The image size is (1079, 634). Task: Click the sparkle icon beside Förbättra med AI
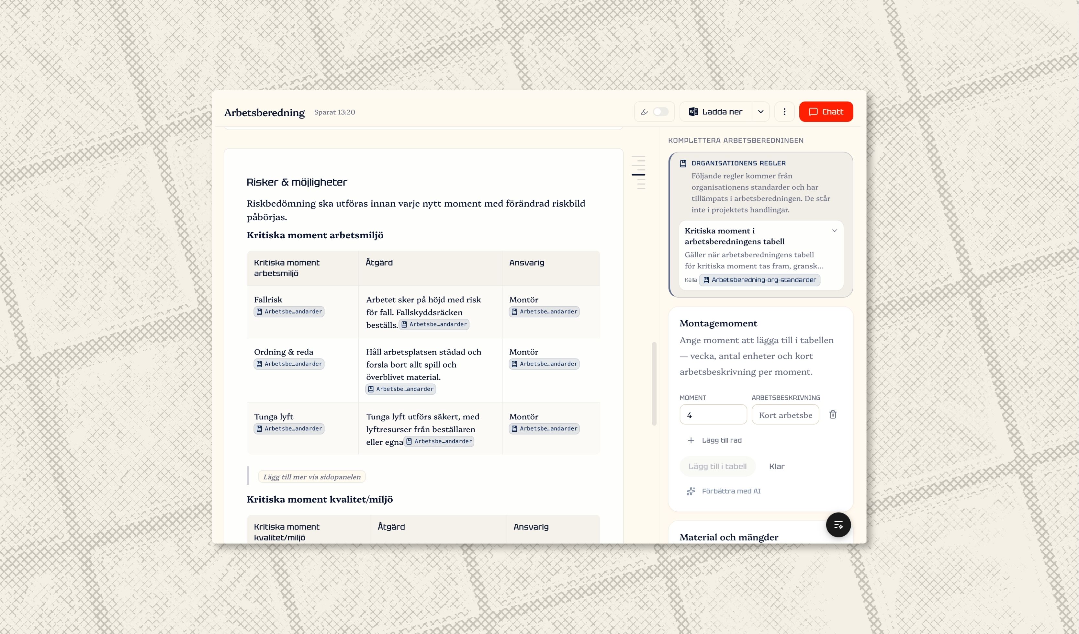(691, 491)
